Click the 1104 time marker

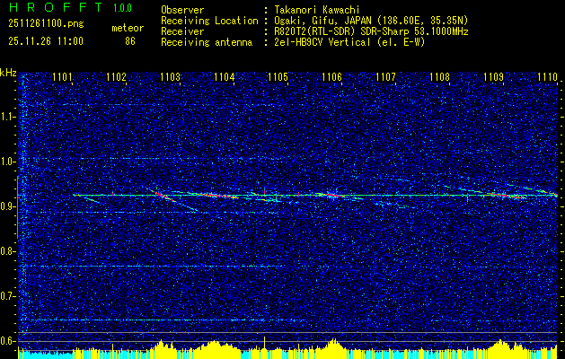coord(225,76)
